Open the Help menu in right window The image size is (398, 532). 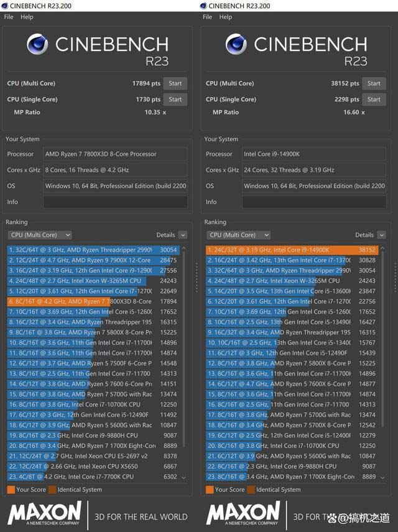point(225,17)
